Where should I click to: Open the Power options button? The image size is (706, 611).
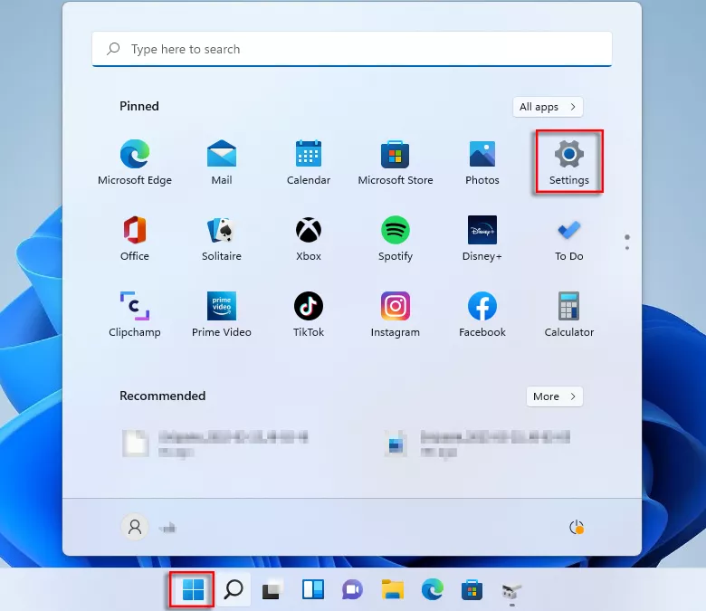577,527
